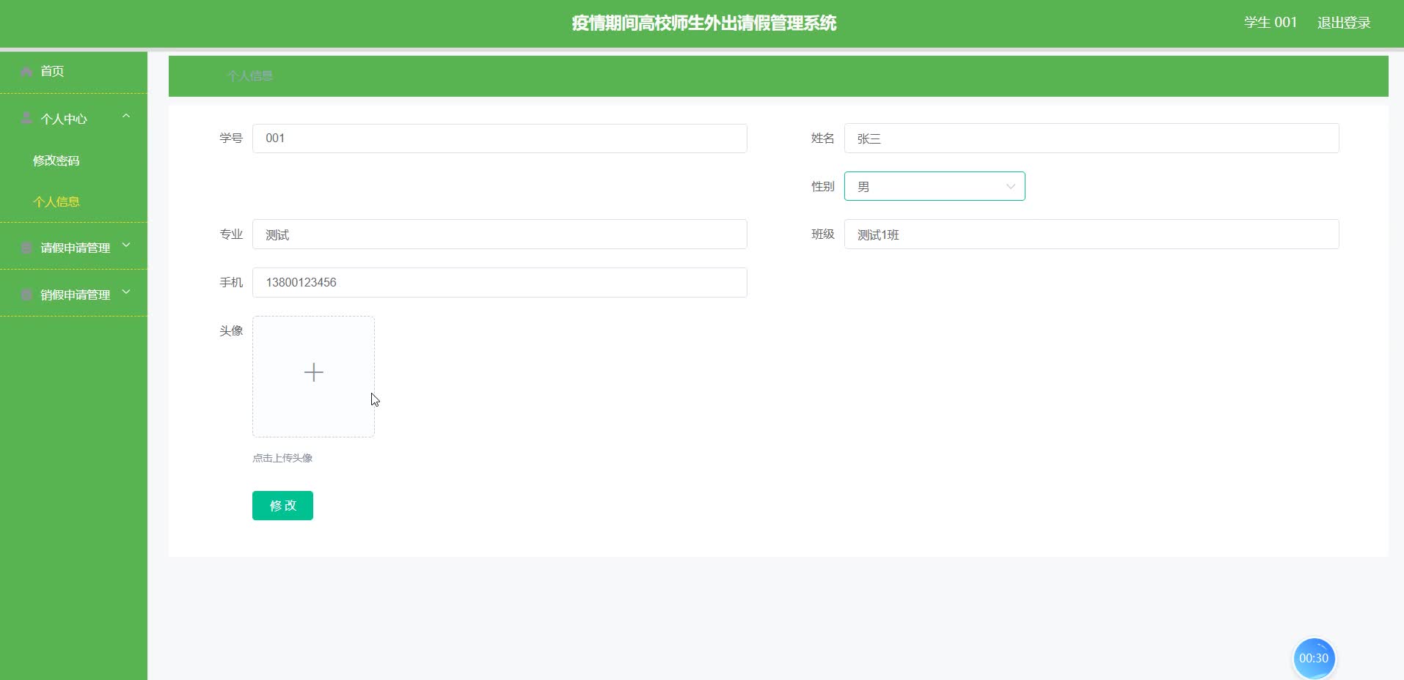Focus the 姓名 input field
Image resolution: width=1404 pixels, height=680 pixels.
(x=1092, y=138)
